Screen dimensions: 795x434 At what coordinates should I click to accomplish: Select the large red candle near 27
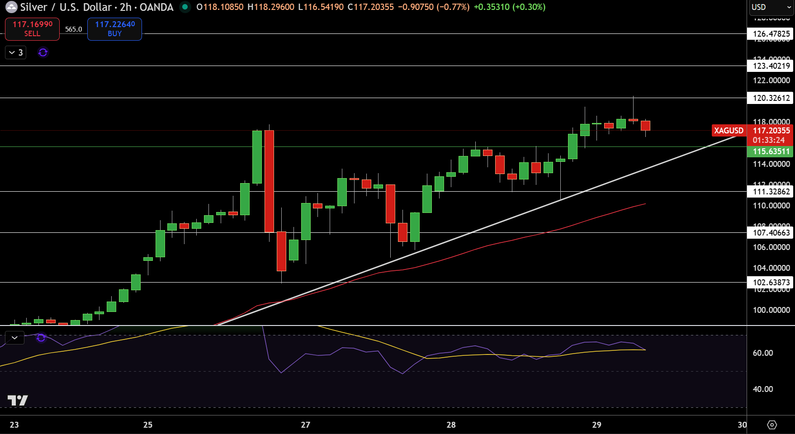click(x=269, y=181)
